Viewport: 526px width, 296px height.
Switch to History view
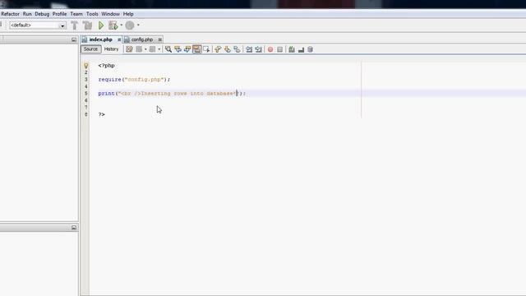pyautogui.click(x=112, y=49)
